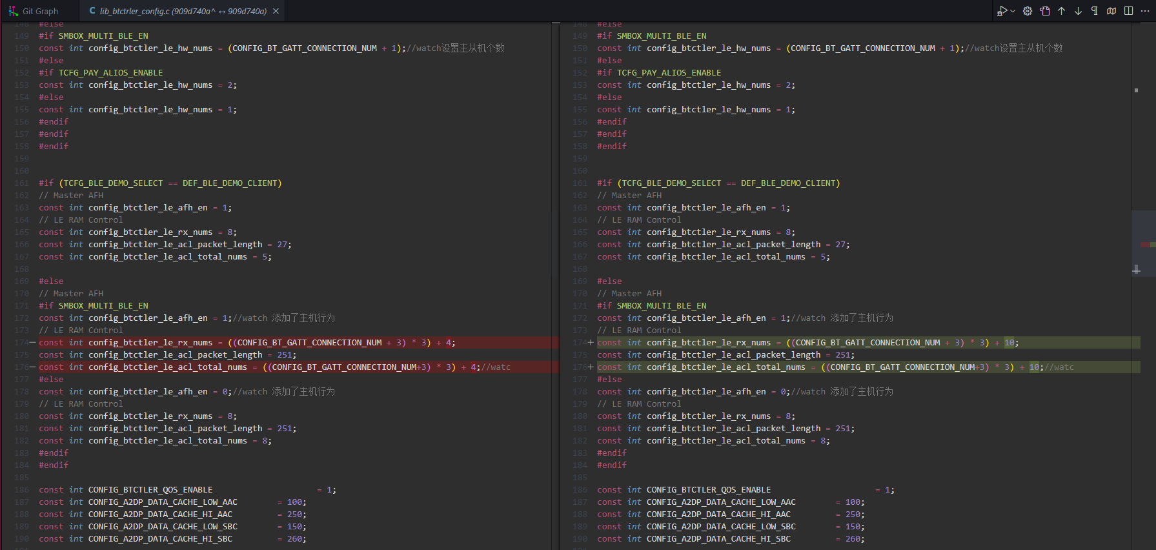Click the Open File icon in toolbar

[x=1044, y=11]
